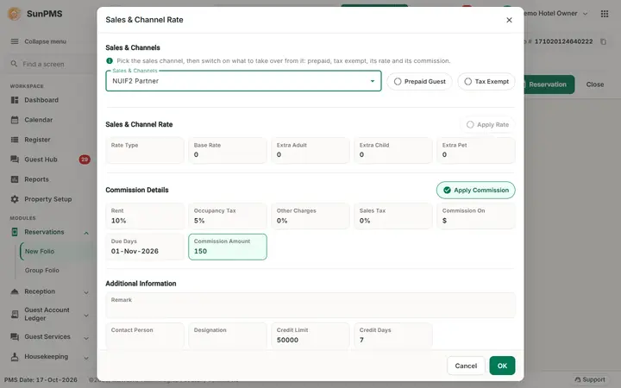Image resolution: width=621 pixels, height=388 pixels.
Task: Click the Support headset button
Action: point(590,379)
